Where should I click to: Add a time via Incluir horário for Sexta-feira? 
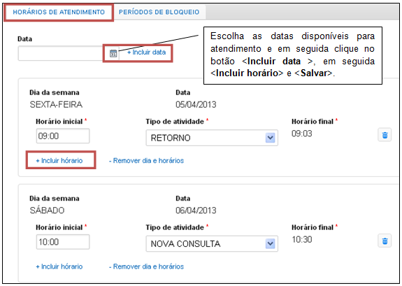[x=59, y=161]
